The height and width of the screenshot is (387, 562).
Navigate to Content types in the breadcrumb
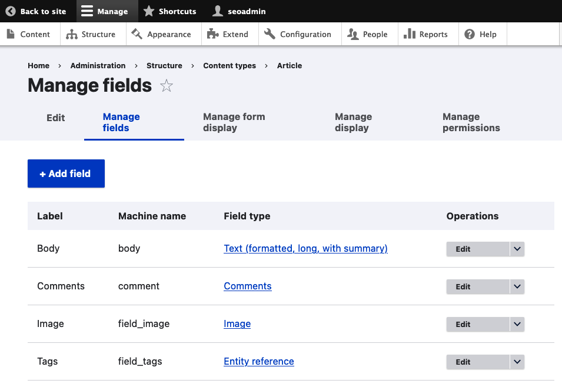point(230,65)
